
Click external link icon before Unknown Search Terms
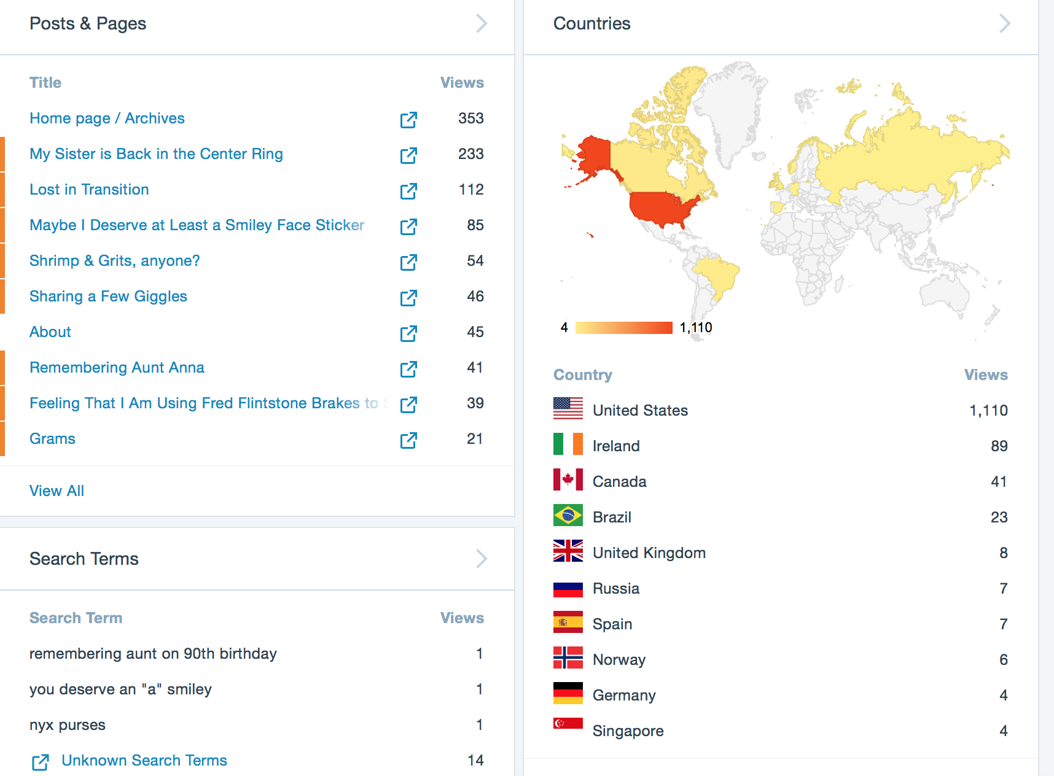[41, 762]
